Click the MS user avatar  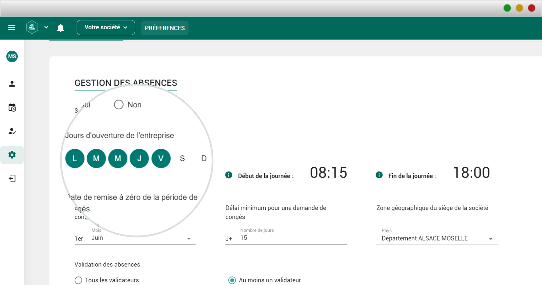[x=12, y=56]
